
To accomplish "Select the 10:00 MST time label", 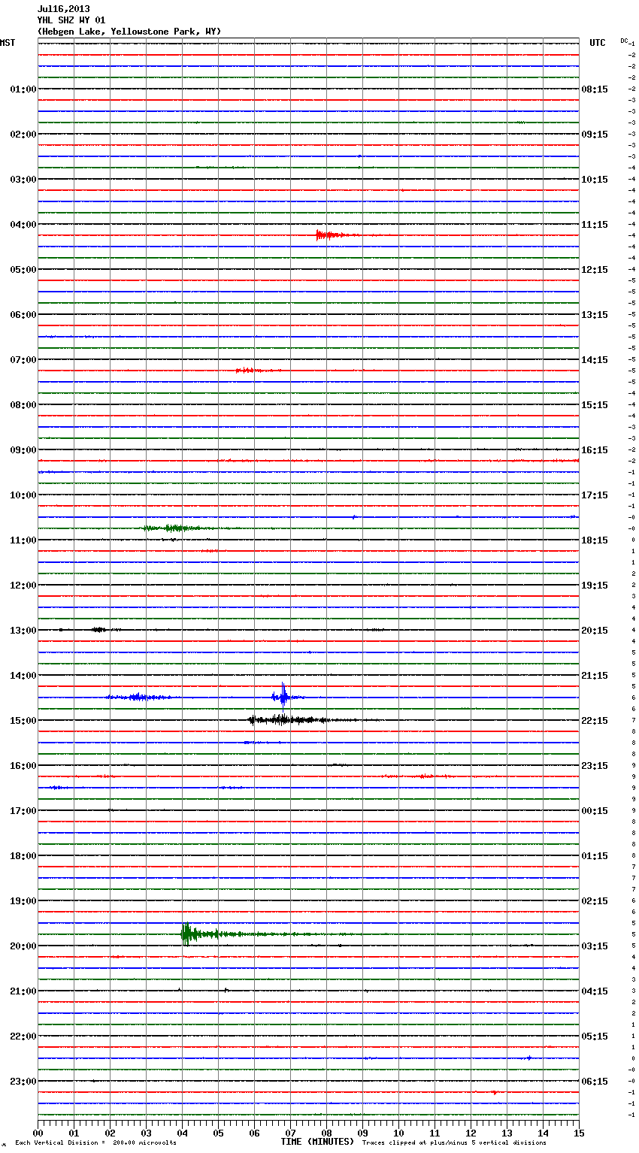I will (23, 495).
